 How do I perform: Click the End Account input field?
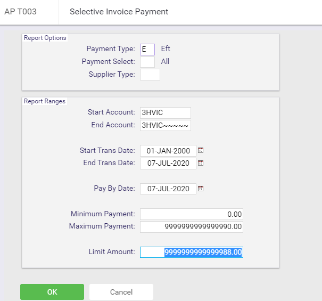(166, 125)
